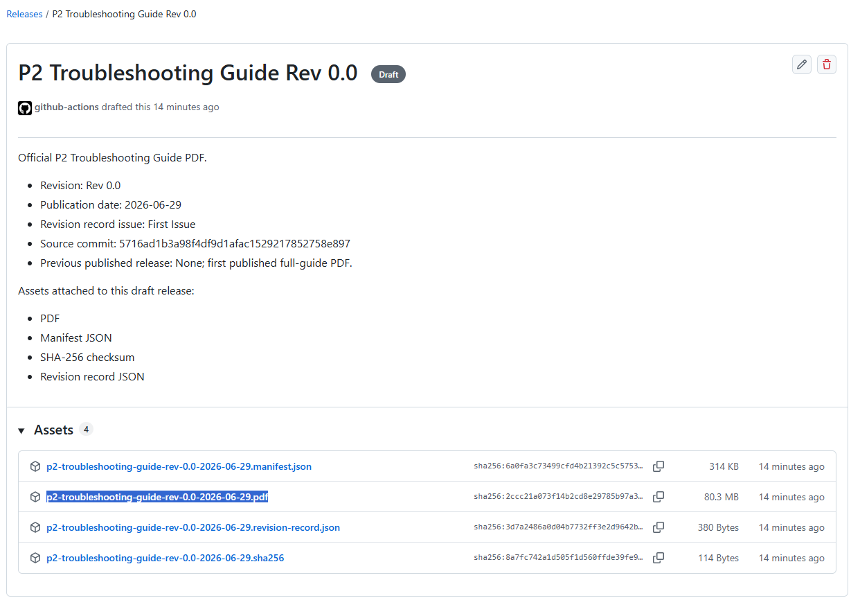Click breadcrumb text P2 Troubleshooting Guide Rev 0.0
This screenshot has height=598, width=851.
tap(124, 14)
